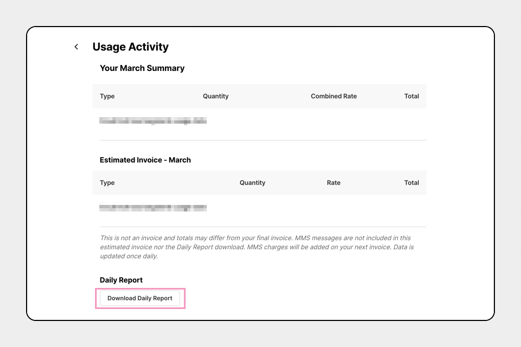Image resolution: width=521 pixels, height=347 pixels.
Task: Click the Daily Report section heading
Action: tap(121, 280)
